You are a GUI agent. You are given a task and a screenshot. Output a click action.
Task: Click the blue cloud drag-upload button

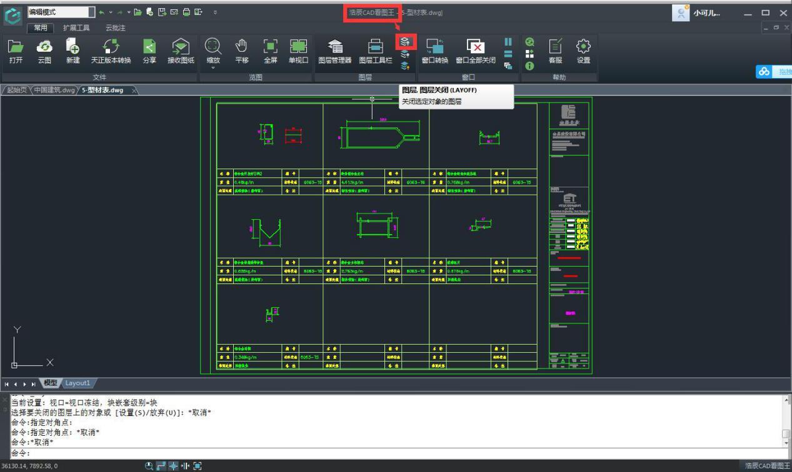click(x=774, y=72)
